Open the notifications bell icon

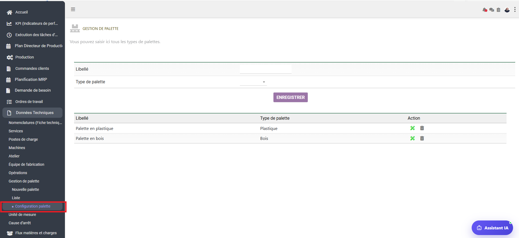click(x=485, y=10)
